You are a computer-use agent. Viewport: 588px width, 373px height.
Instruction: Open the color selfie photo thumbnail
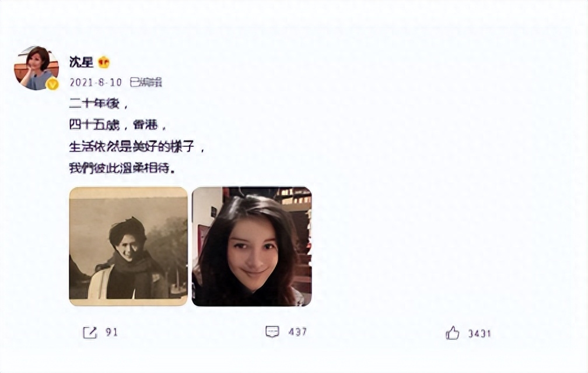[x=251, y=247]
